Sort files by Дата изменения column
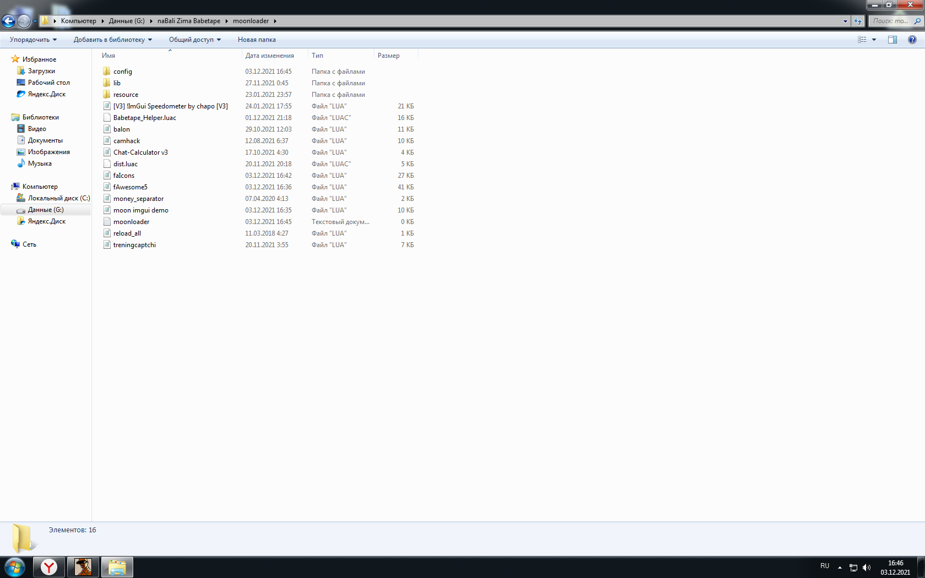The image size is (925, 578). pyautogui.click(x=269, y=56)
